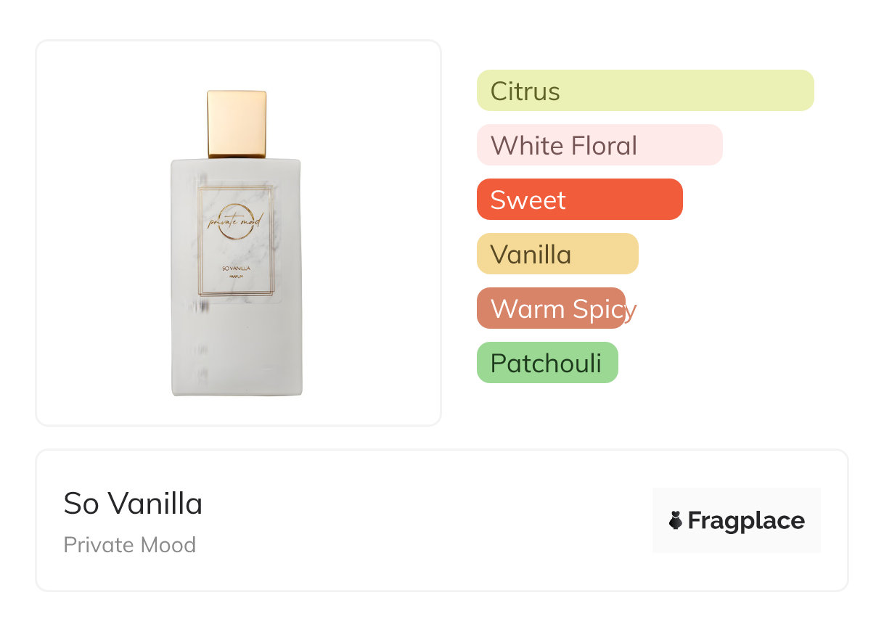The width and height of the screenshot is (884, 627).
Task: Click the SO VANILLA text on the bottle label
Action: pos(236,269)
